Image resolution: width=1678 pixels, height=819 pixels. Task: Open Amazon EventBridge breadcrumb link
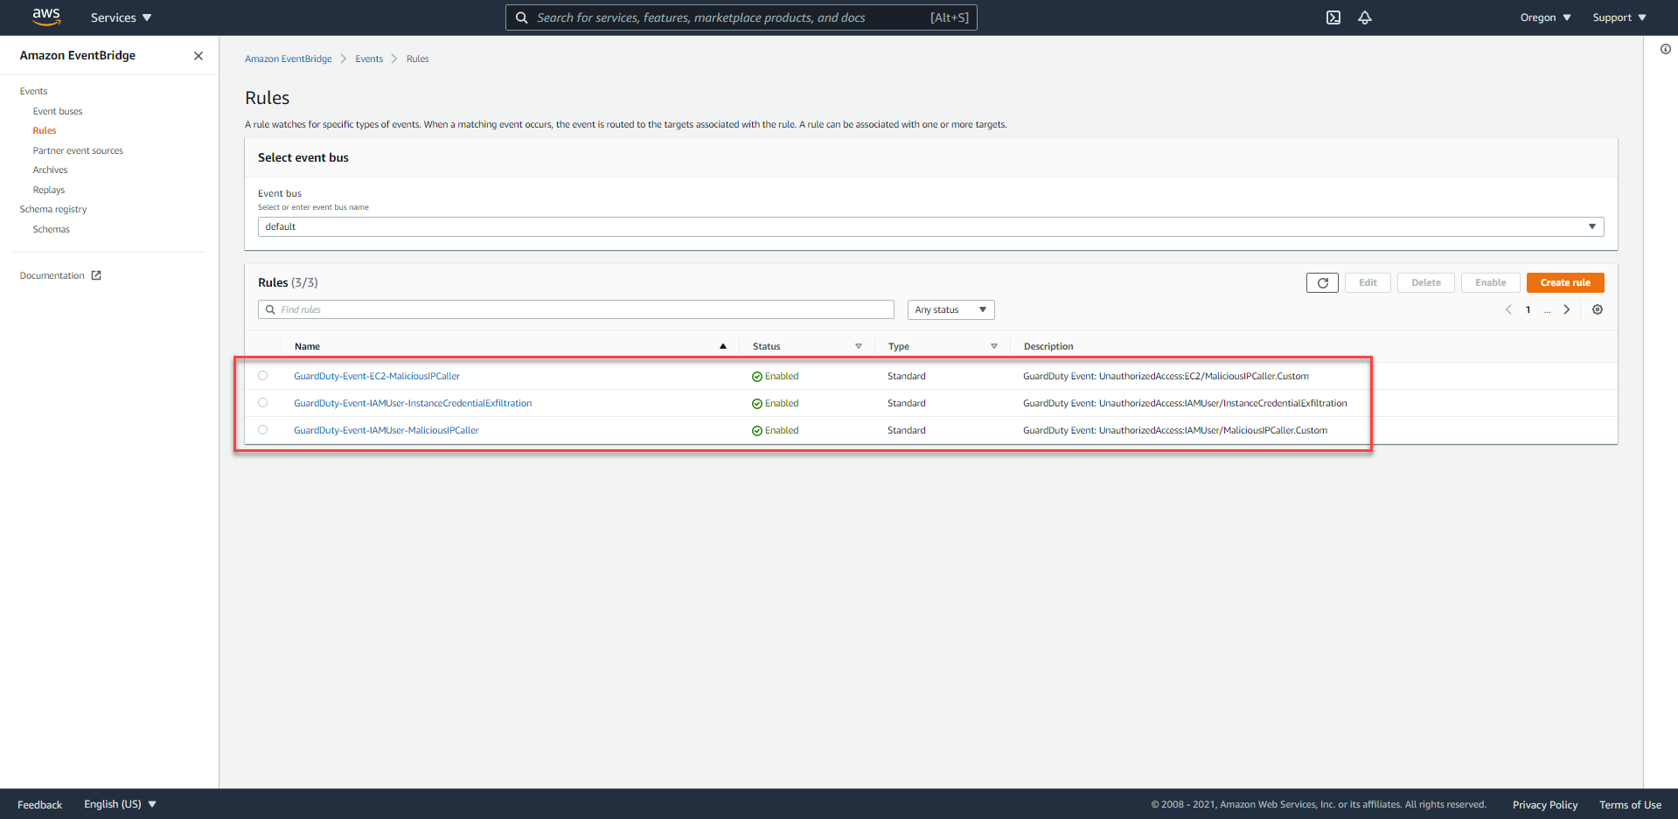[x=289, y=59]
